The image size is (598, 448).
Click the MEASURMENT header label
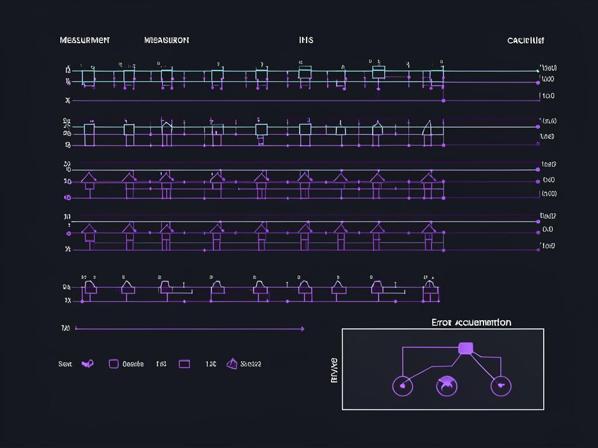tap(85, 40)
